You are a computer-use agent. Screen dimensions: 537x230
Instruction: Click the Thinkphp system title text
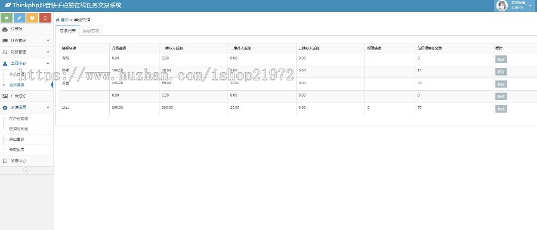coord(67,5)
